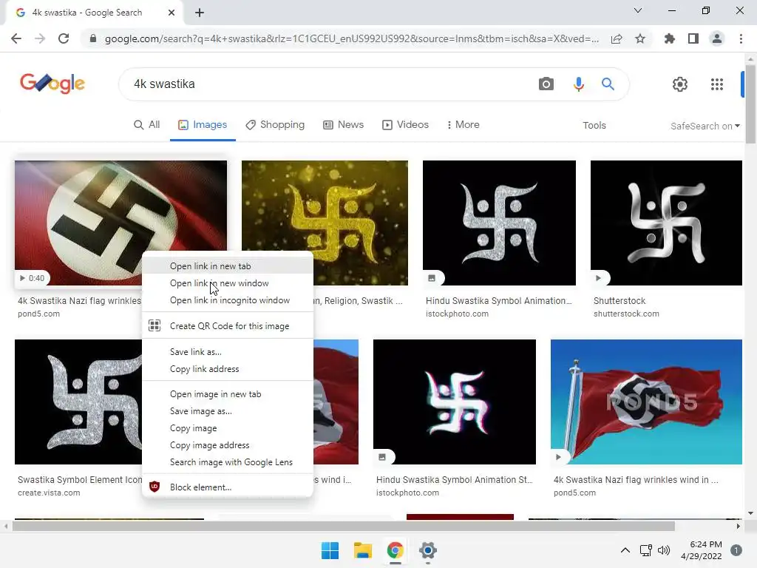Open the Tools filter panel

[x=594, y=125]
